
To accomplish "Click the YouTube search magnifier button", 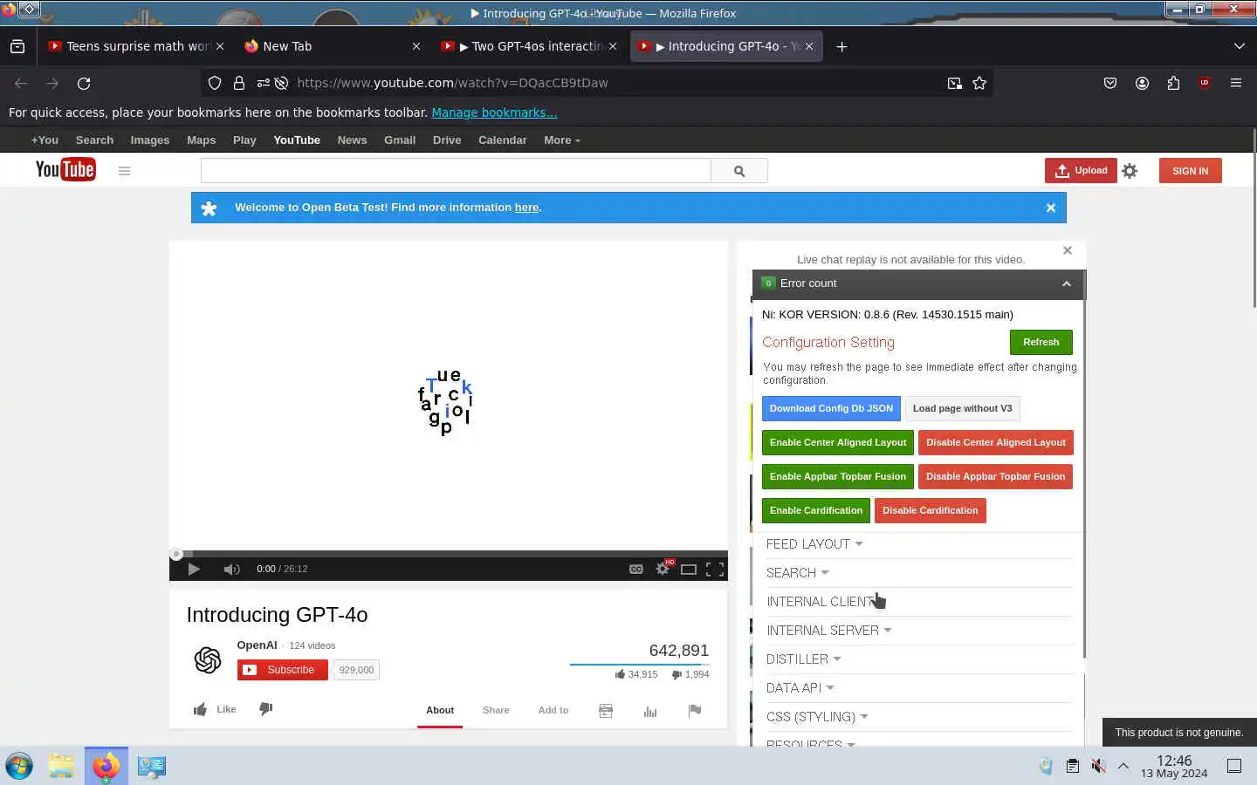I will tap(739, 171).
